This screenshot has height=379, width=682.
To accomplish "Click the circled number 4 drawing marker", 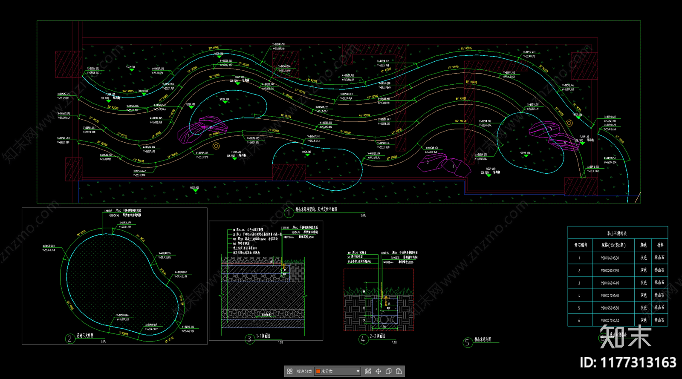I will (x=363, y=339).
